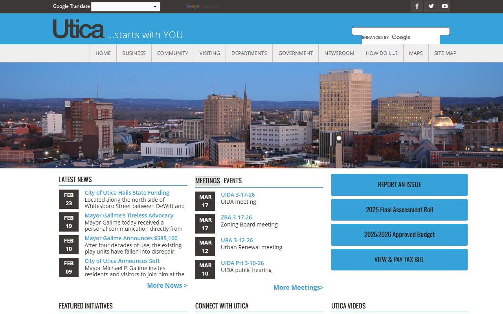Click the 'CONNECT WITH UTICA' heading
This screenshot has height=314, width=503.
222,306
